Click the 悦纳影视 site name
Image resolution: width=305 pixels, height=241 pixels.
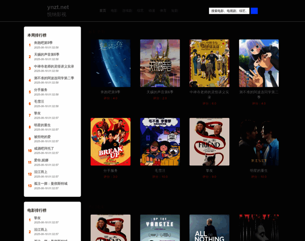[57, 14]
